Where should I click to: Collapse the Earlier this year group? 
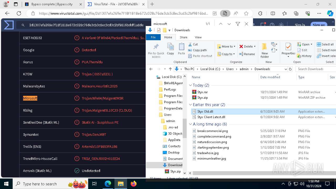click(x=190, y=105)
